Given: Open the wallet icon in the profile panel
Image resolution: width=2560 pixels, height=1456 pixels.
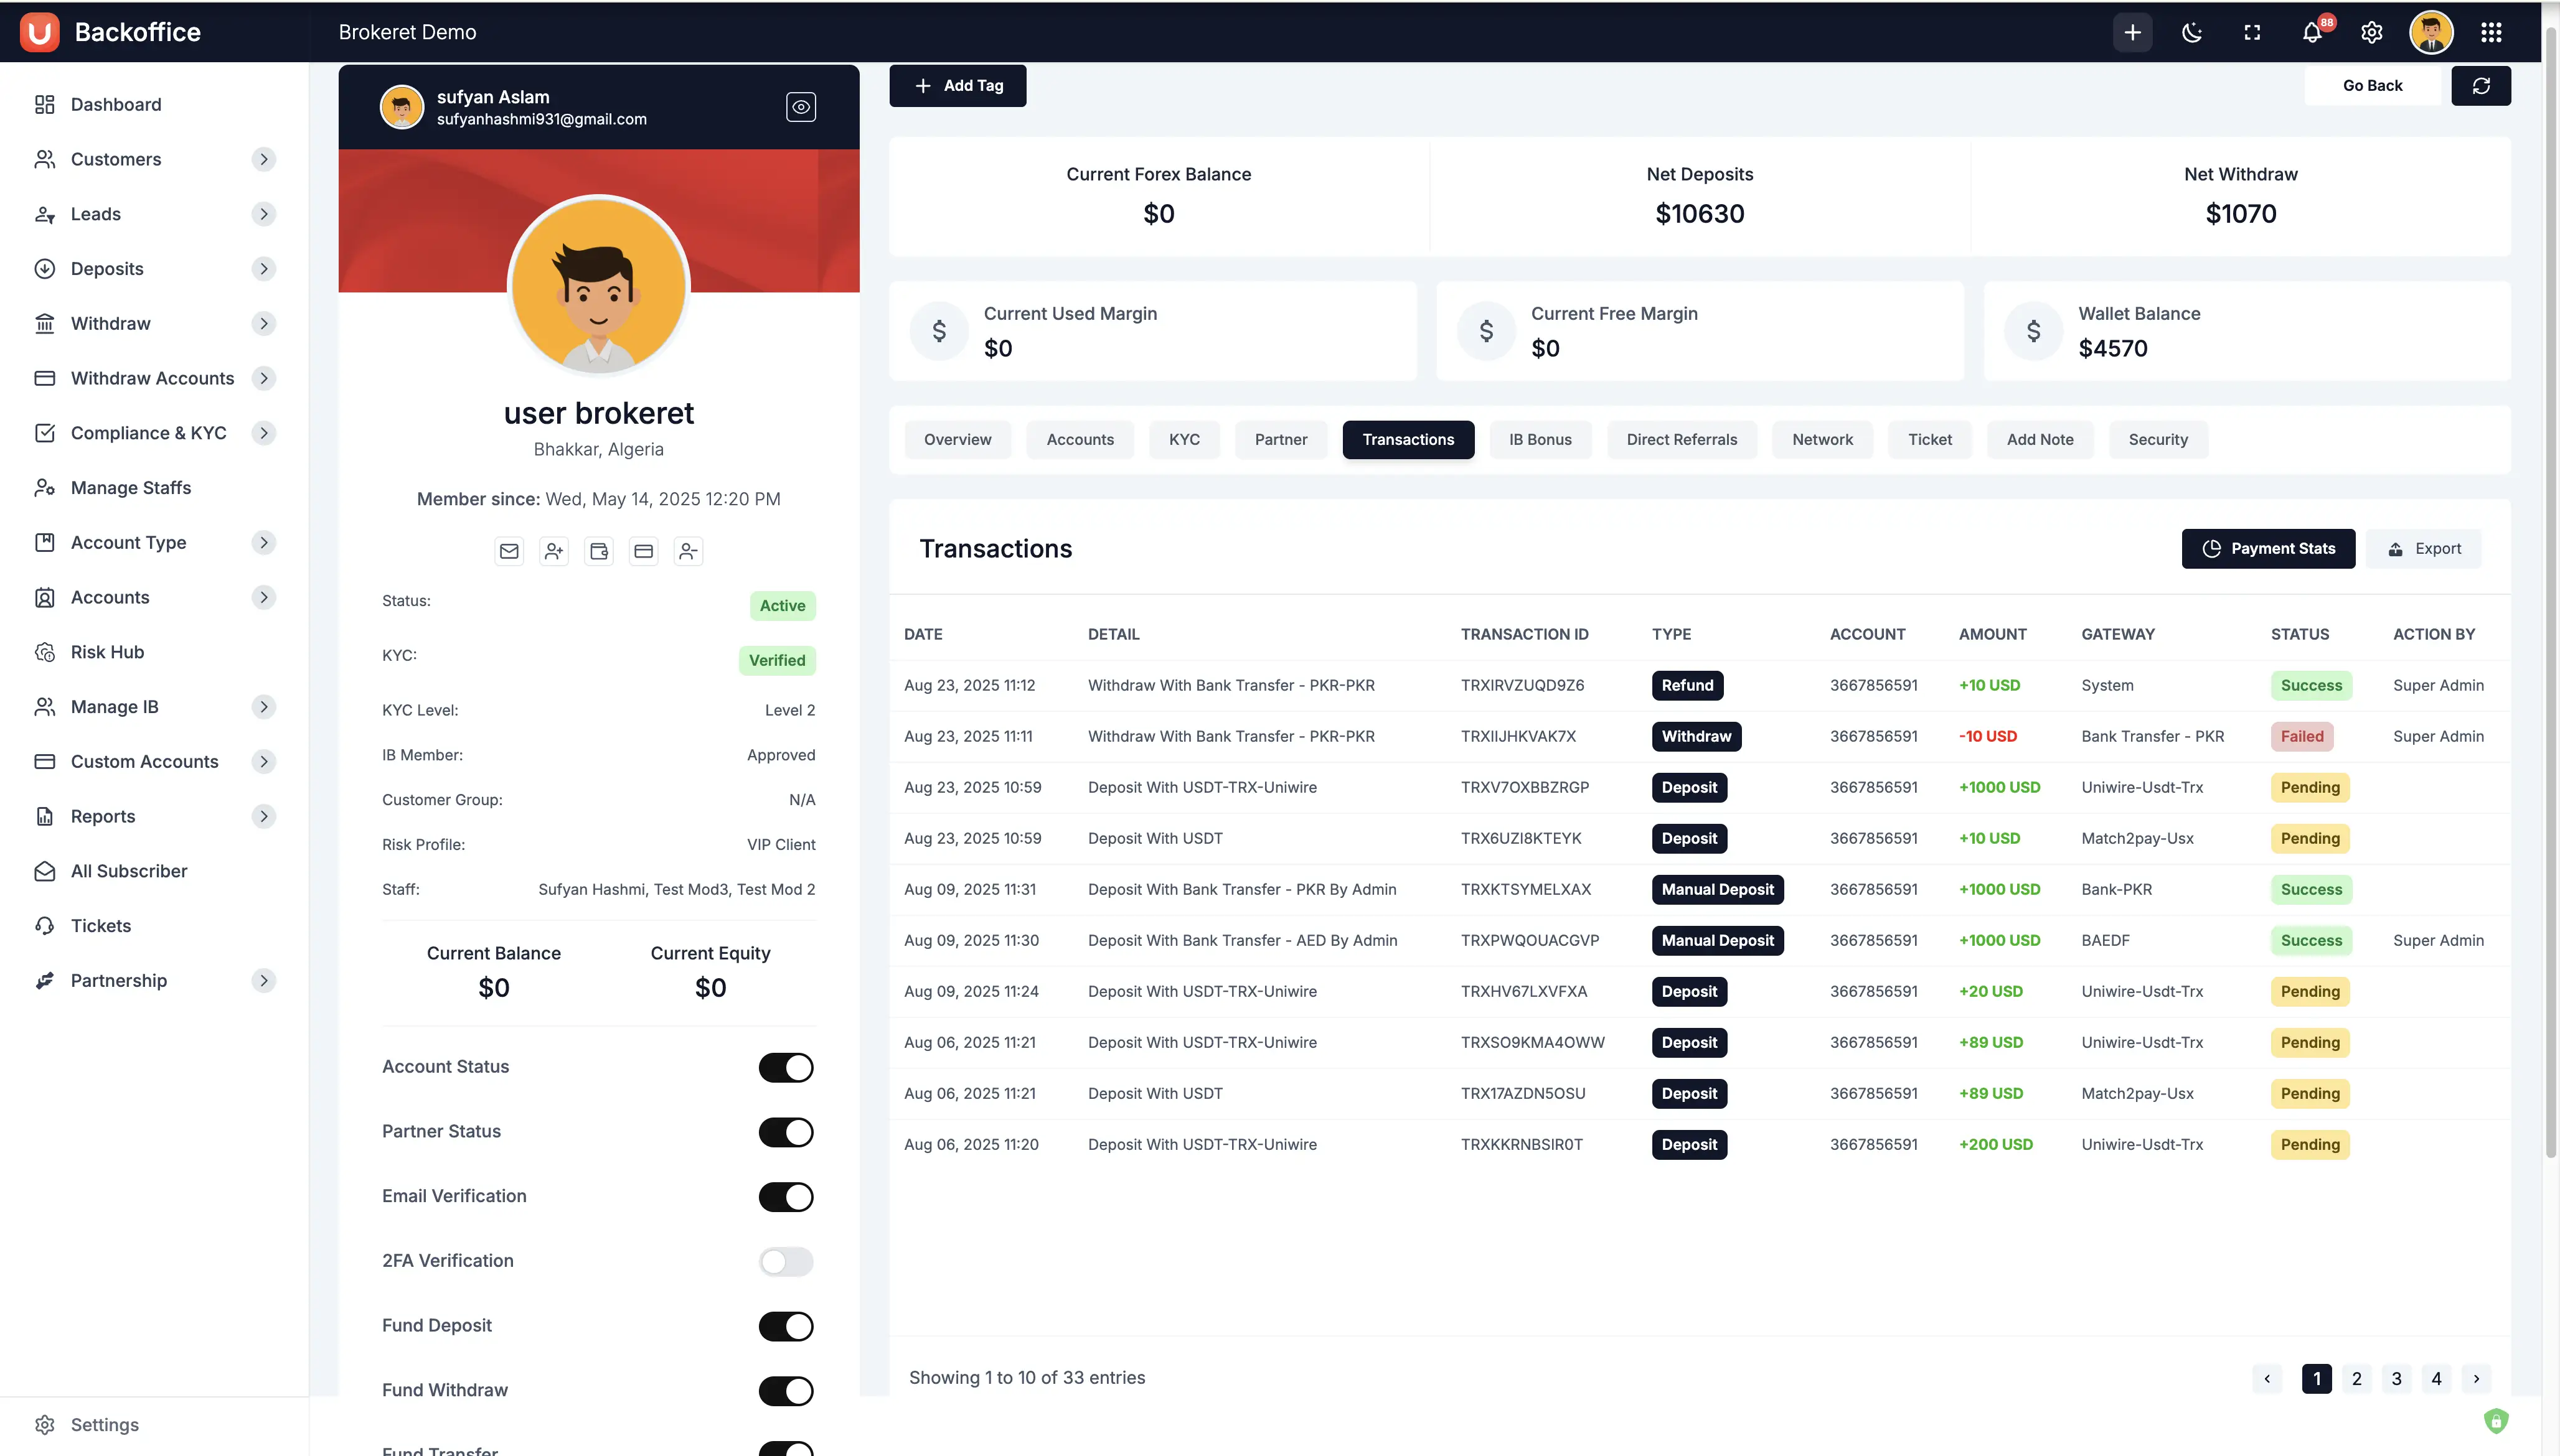Looking at the screenshot, I should coord(598,551).
